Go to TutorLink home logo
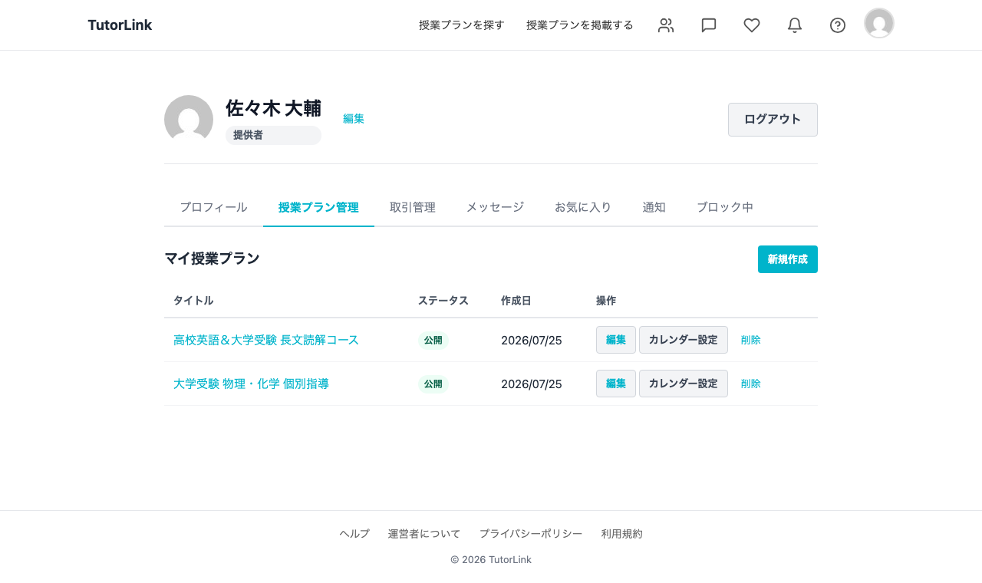982x583 pixels. [120, 25]
